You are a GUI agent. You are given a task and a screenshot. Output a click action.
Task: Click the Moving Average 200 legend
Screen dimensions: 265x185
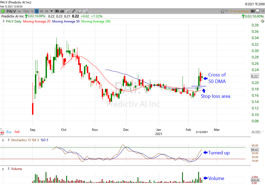pyautogui.click(x=96, y=21)
